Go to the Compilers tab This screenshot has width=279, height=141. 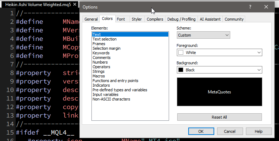pyautogui.click(x=155, y=19)
